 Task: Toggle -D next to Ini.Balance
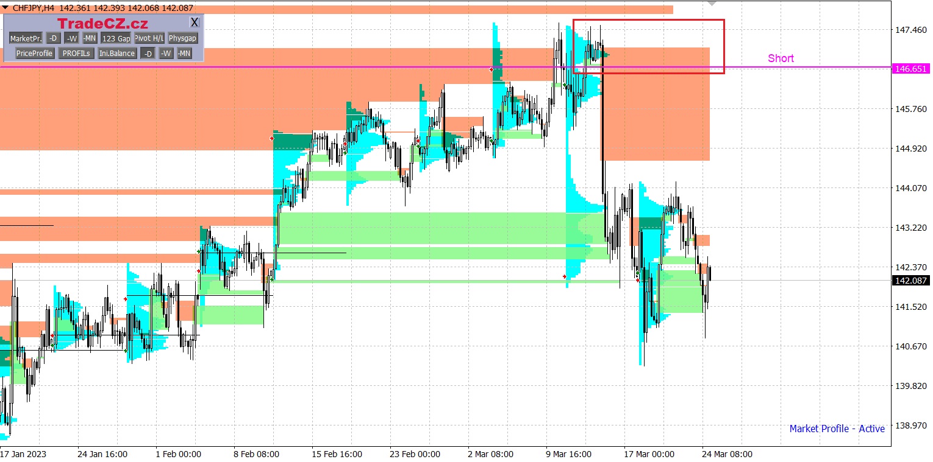(148, 54)
